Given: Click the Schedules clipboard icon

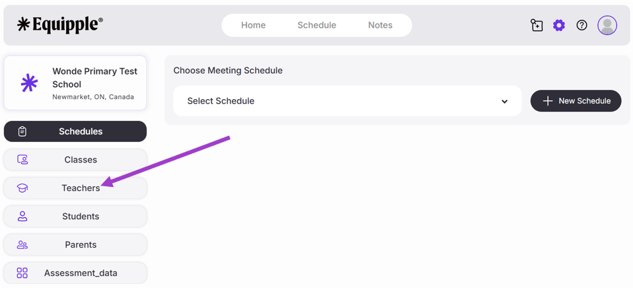Looking at the screenshot, I should coord(22,131).
